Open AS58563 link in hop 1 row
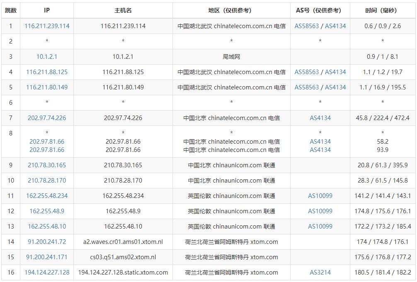 307,26
